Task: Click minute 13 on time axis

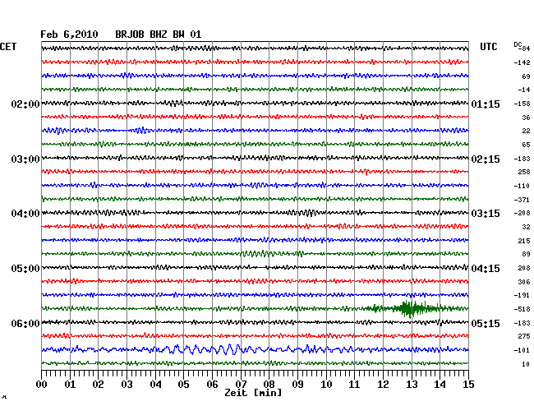Action: (412, 385)
